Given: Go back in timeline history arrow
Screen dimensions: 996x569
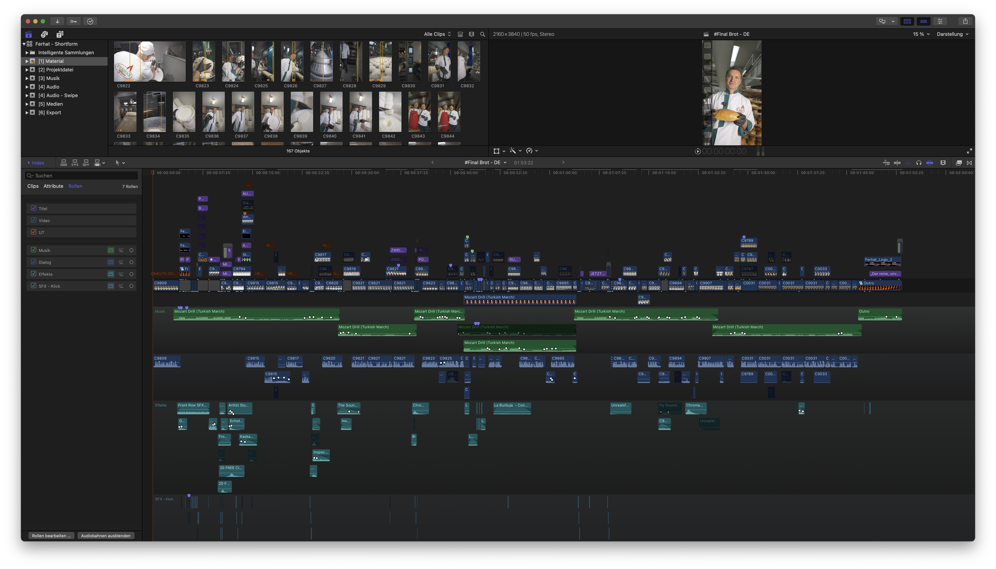Looking at the screenshot, I should (433, 162).
